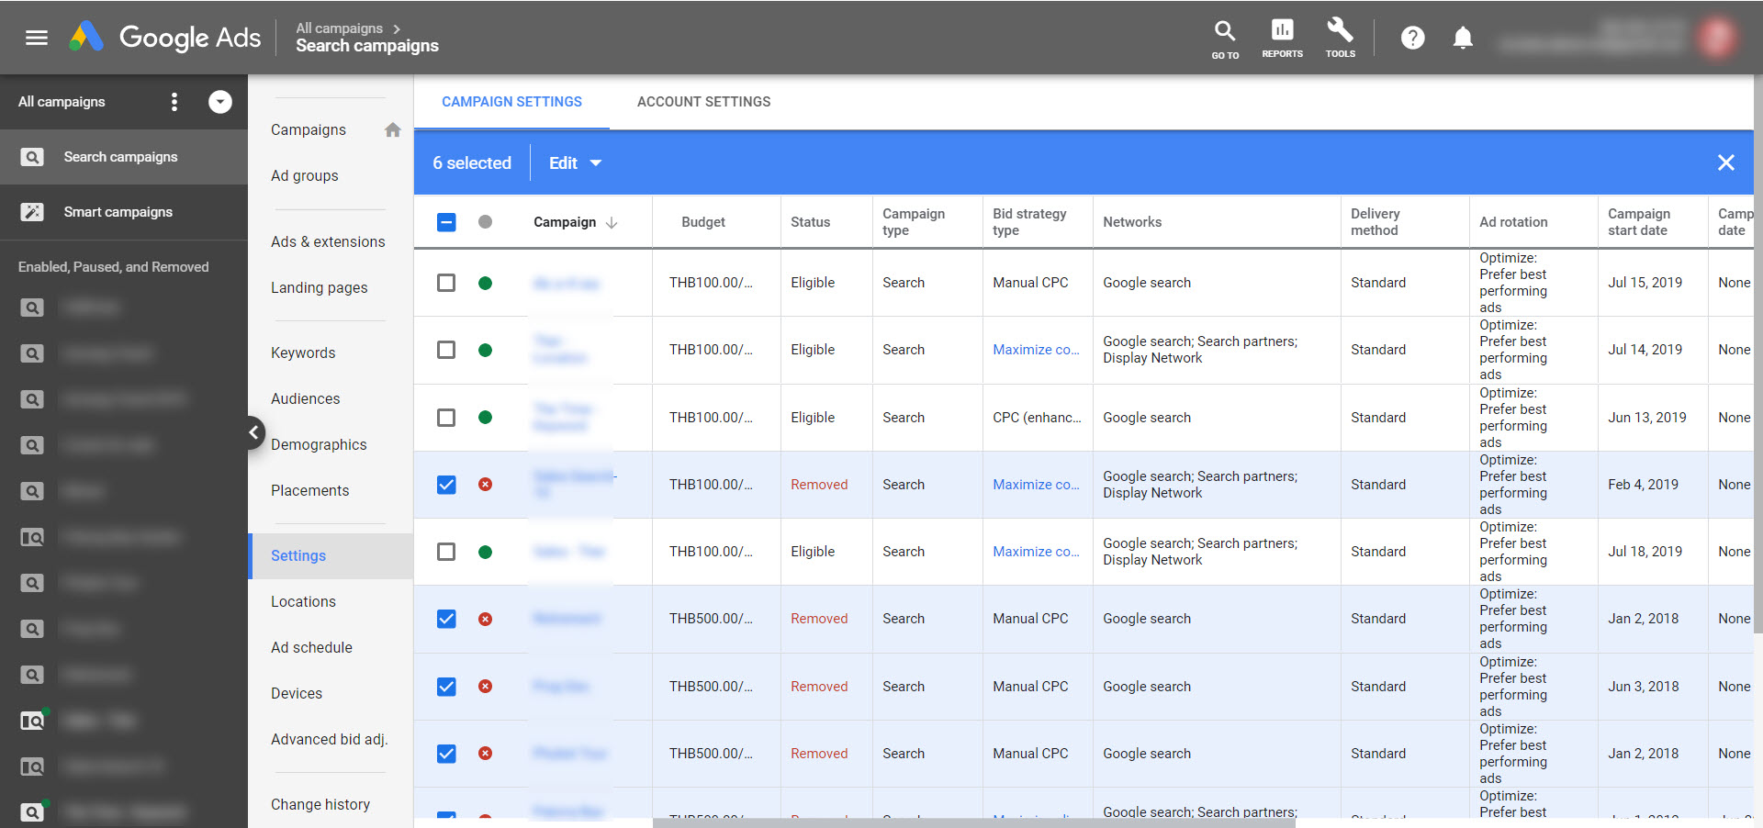The height and width of the screenshot is (828, 1763).
Task: Open the hamburger main menu
Action: [37, 38]
